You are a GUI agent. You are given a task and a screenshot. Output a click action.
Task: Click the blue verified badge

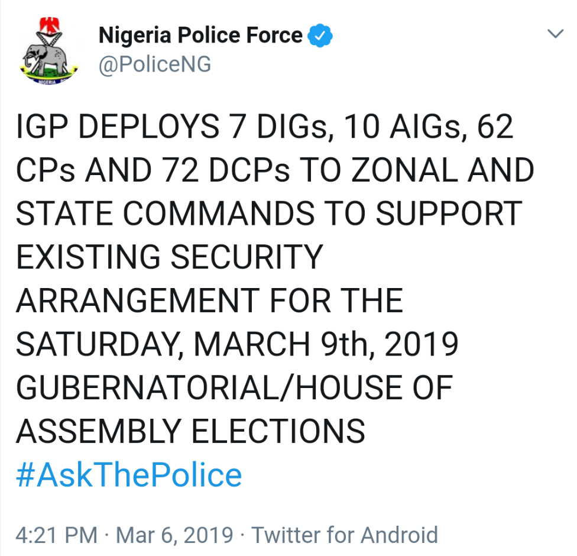pos(322,36)
